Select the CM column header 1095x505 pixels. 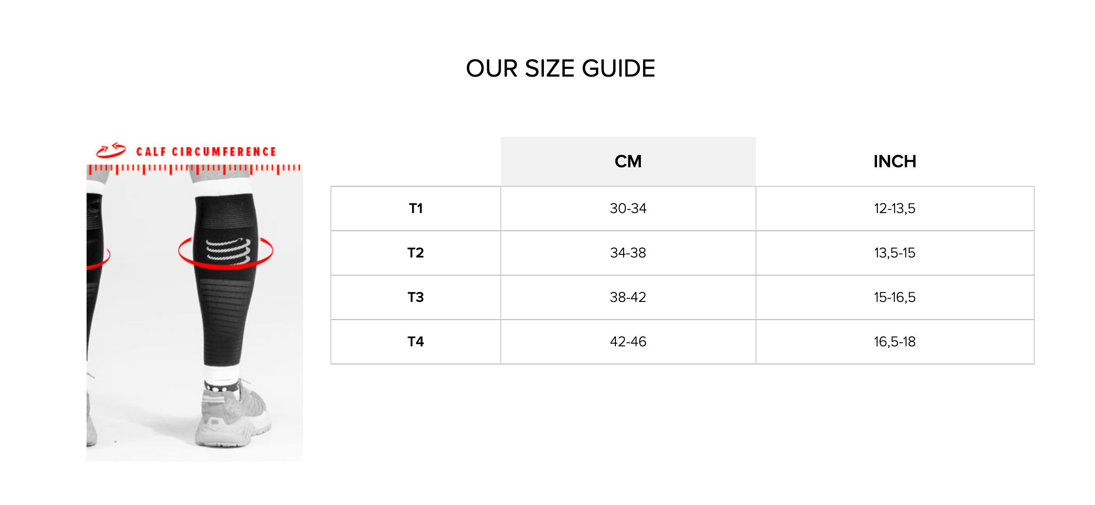[628, 161]
